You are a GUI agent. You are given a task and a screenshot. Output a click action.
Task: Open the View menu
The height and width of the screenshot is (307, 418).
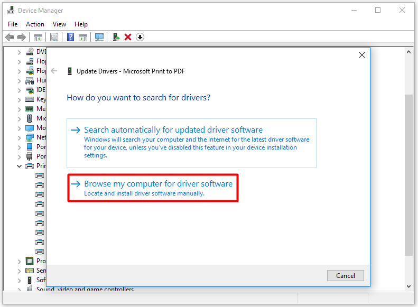59,24
